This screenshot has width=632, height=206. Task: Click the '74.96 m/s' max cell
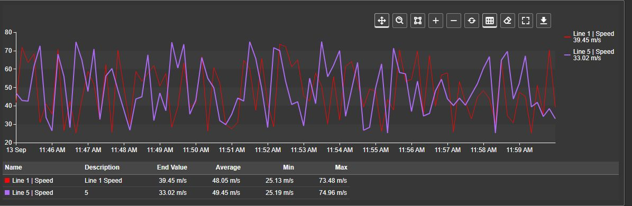click(333, 193)
